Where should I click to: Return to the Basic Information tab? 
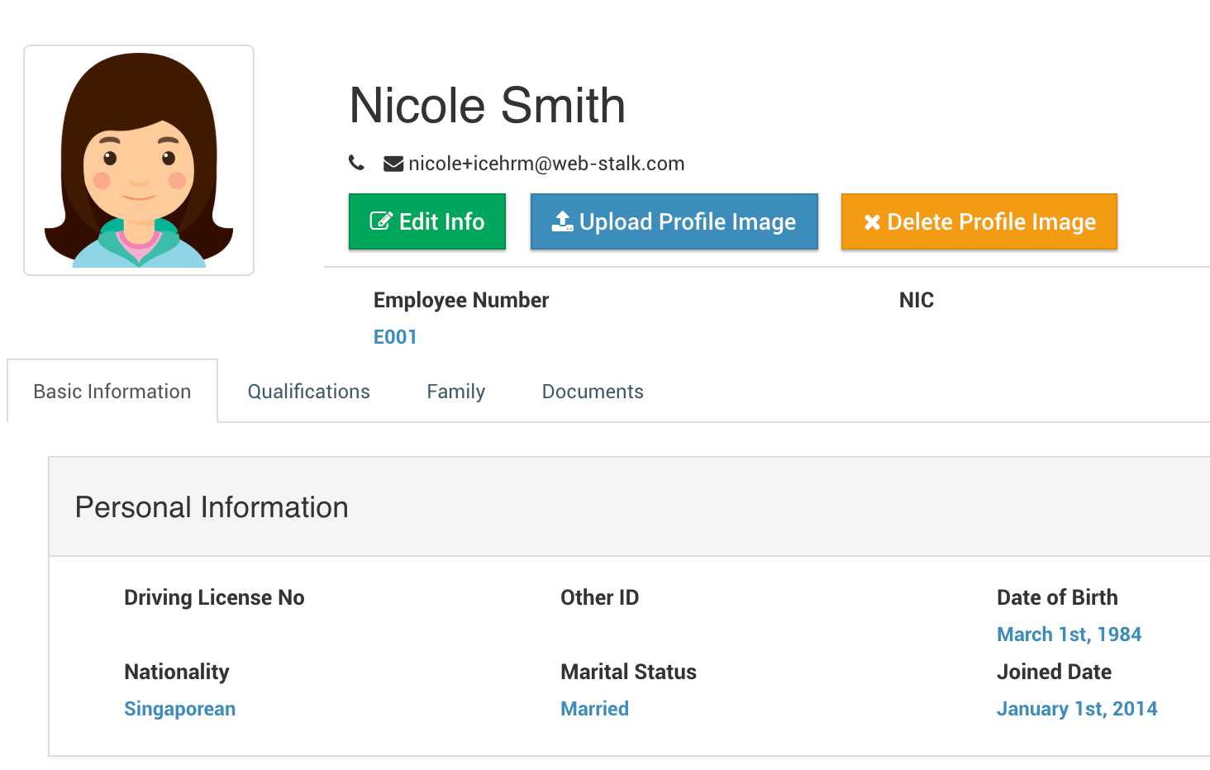[x=112, y=391]
